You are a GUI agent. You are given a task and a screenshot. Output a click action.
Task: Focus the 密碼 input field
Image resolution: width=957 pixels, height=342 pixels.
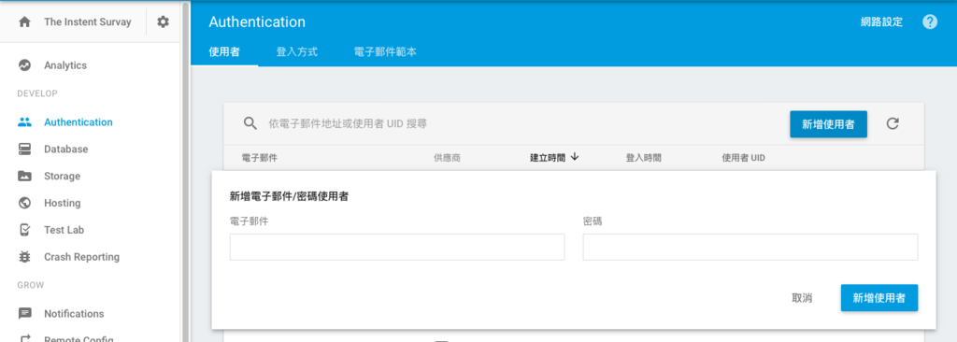[x=750, y=247]
